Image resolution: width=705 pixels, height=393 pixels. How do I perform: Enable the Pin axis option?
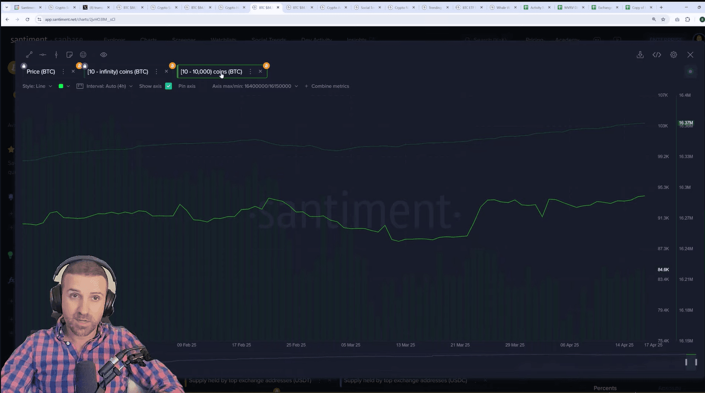[x=187, y=86]
